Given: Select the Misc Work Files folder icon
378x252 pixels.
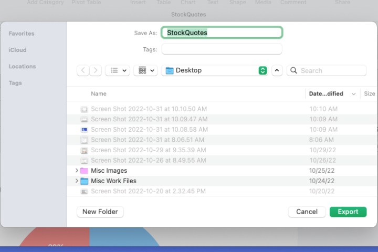Looking at the screenshot, I should (84, 181).
